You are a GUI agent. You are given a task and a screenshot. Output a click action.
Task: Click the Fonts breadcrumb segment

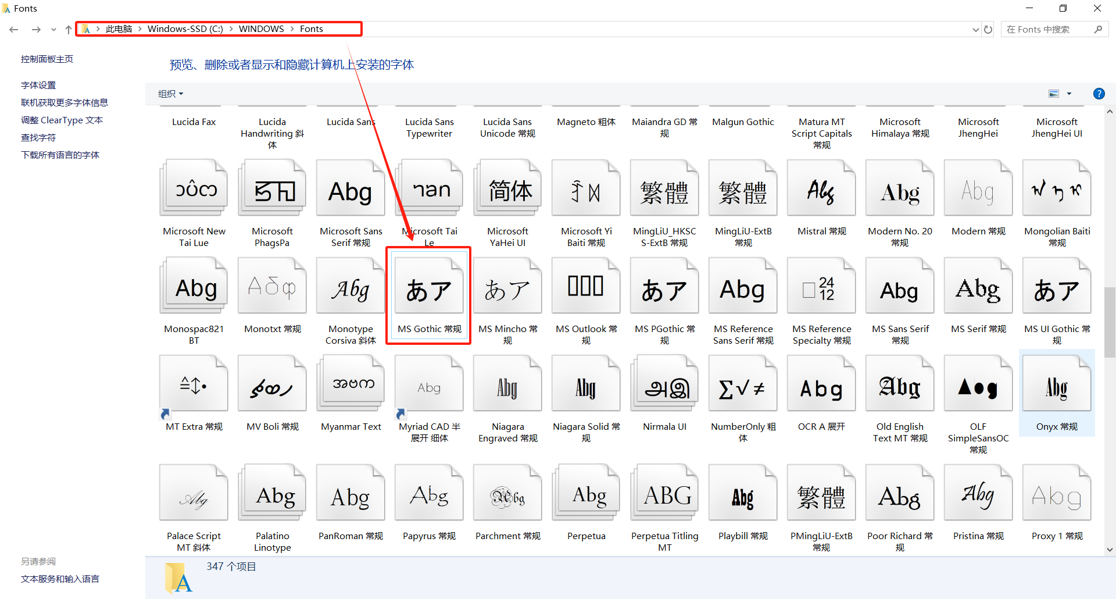[312, 29]
